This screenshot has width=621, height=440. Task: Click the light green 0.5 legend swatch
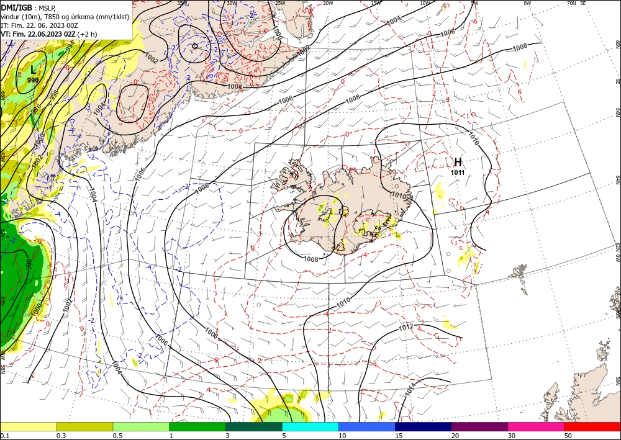(x=141, y=426)
